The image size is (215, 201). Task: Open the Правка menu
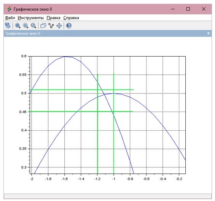[54, 18]
